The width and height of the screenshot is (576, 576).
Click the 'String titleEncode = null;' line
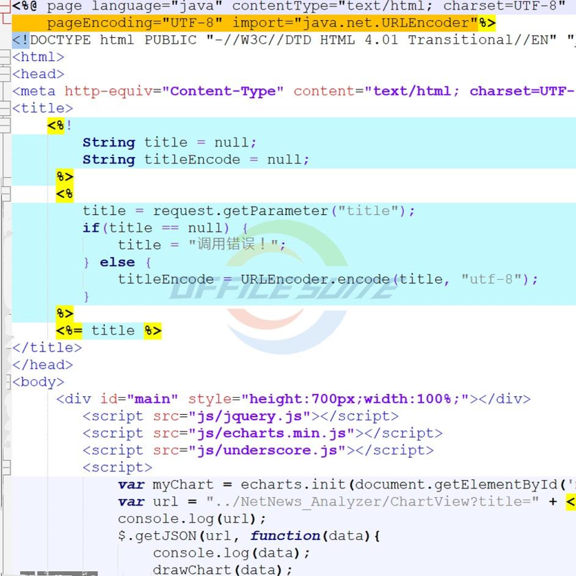click(196, 159)
